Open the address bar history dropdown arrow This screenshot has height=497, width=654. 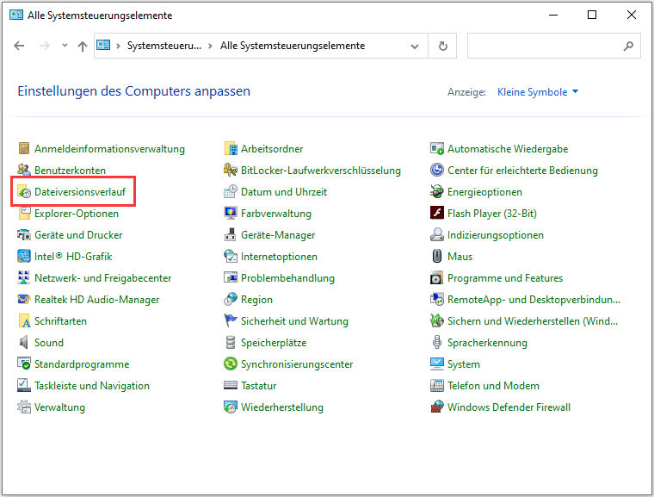415,46
